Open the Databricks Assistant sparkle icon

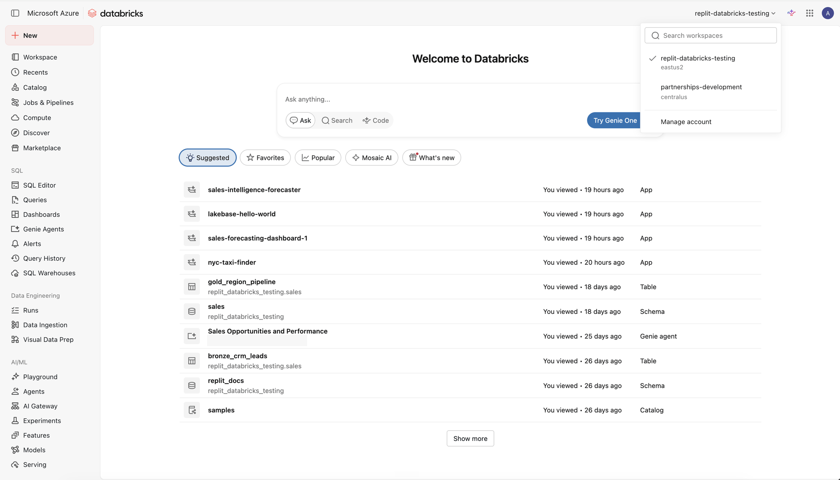coord(791,13)
